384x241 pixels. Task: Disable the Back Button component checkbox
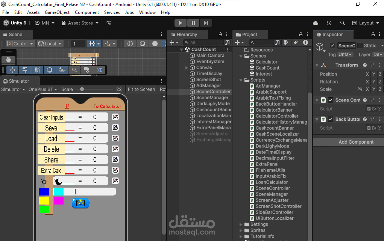pyautogui.click(x=331, y=119)
